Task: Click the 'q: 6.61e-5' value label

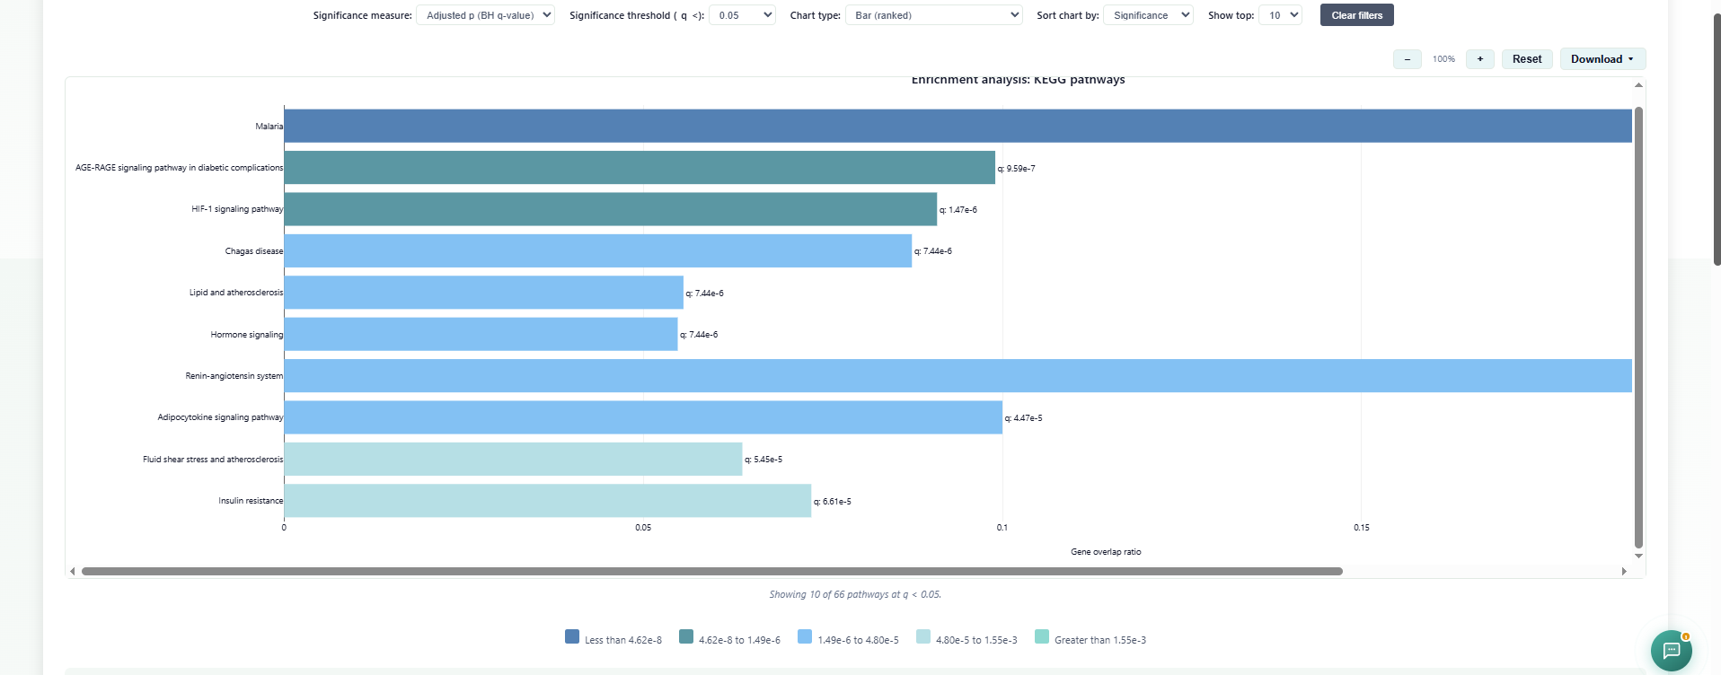Action: pyautogui.click(x=833, y=502)
